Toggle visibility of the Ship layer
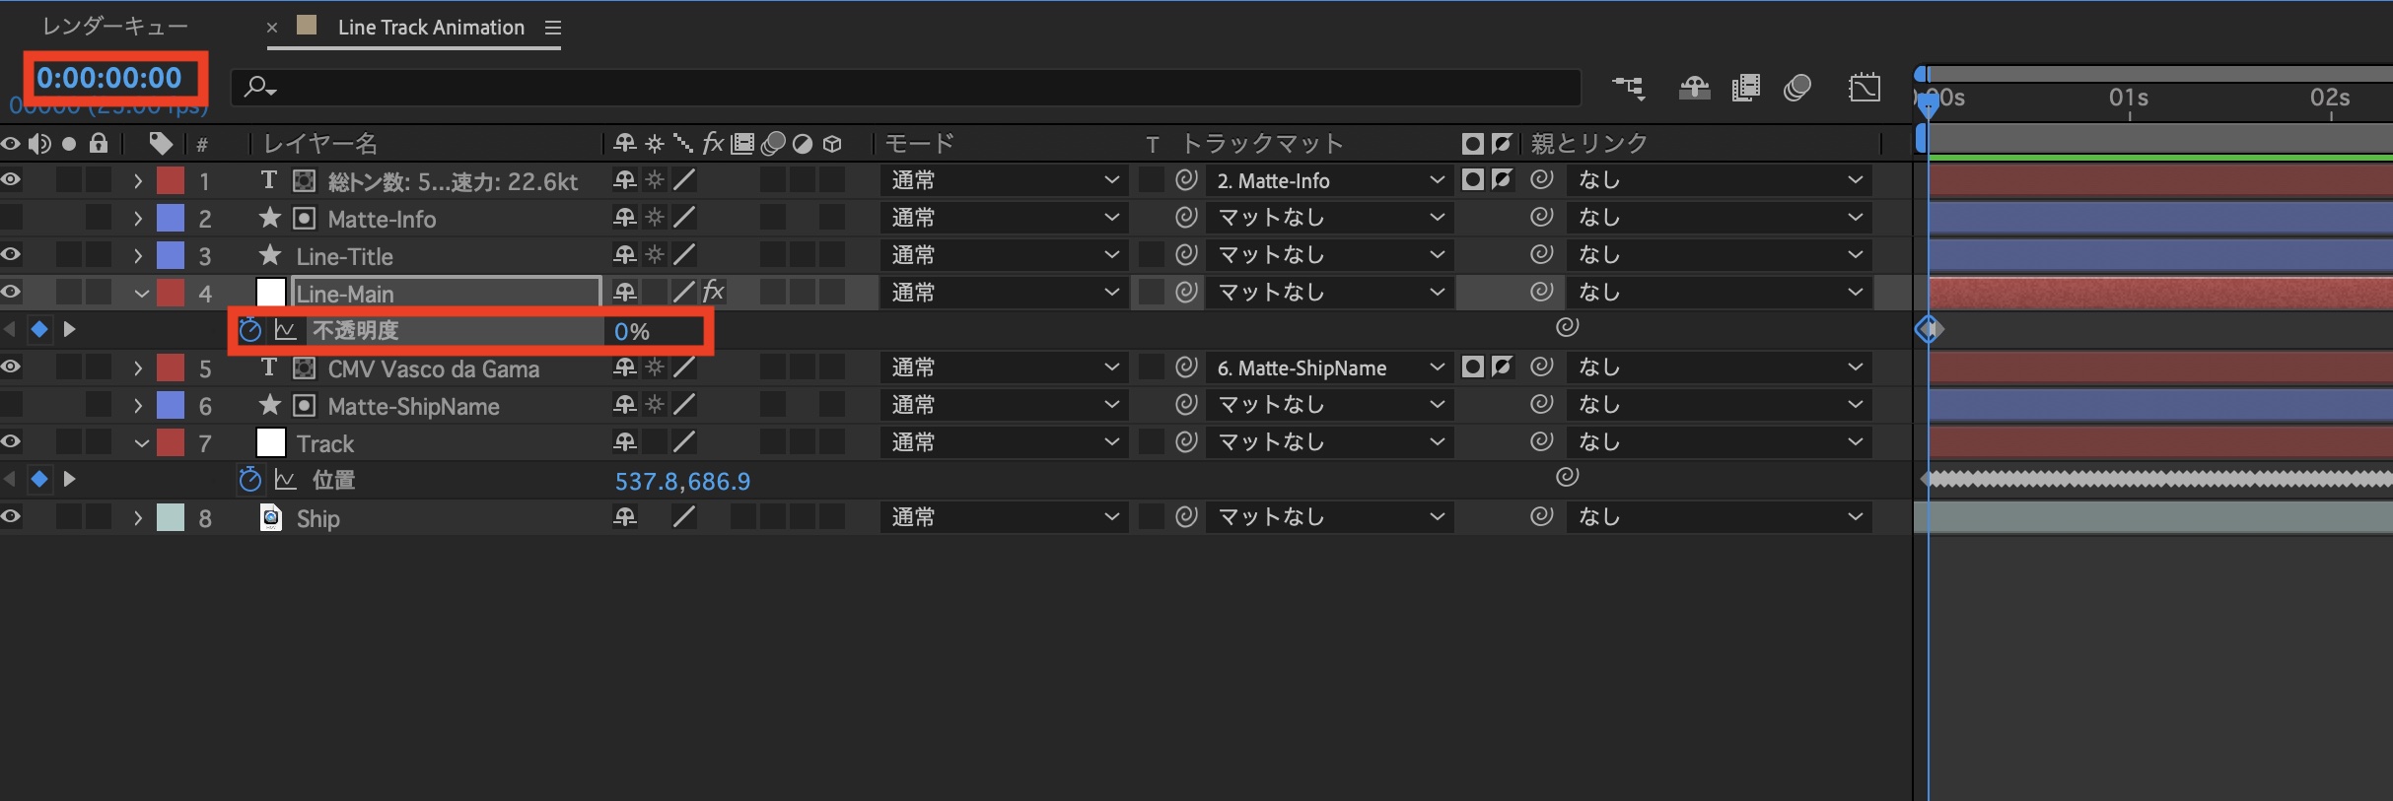This screenshot has height=801, width=2393. pyautogui.click(x=11, y=517)
